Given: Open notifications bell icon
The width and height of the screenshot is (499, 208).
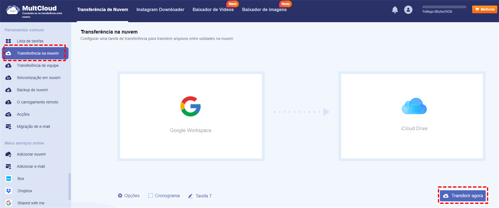Looking at the screenshot, I should pyautogui.click(x=395, y=10).
